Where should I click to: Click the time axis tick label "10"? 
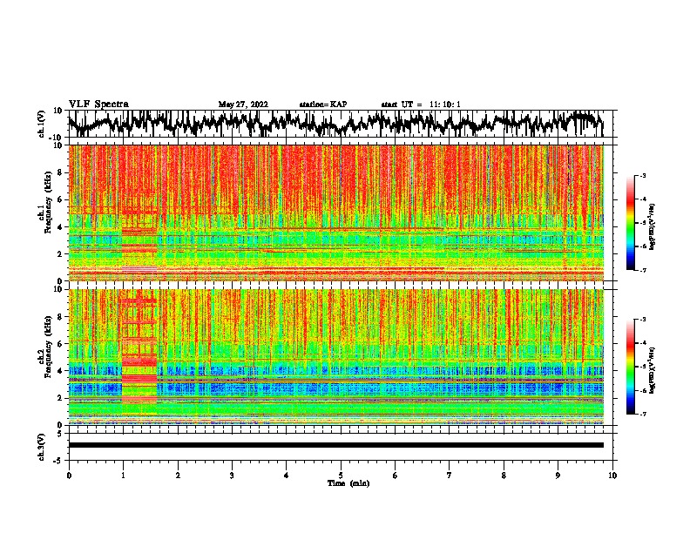612,476
